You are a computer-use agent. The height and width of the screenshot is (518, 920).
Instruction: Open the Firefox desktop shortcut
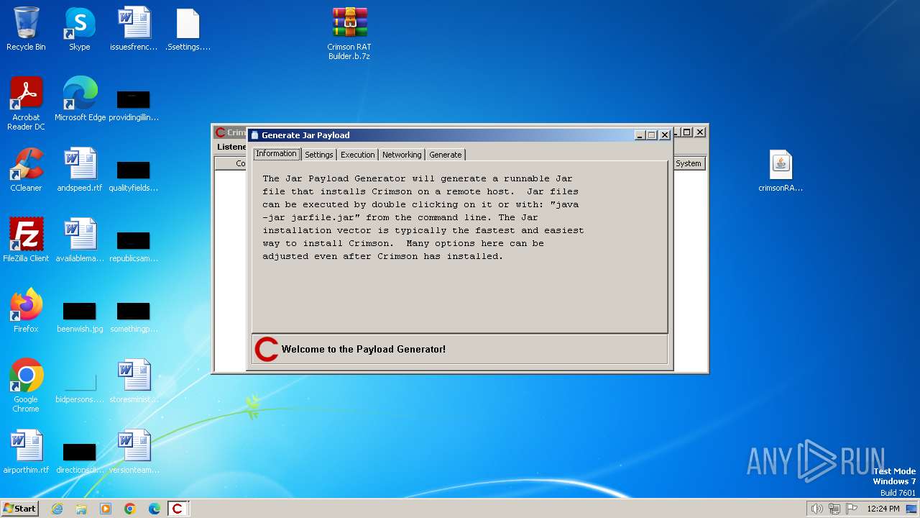click(26, 311)
